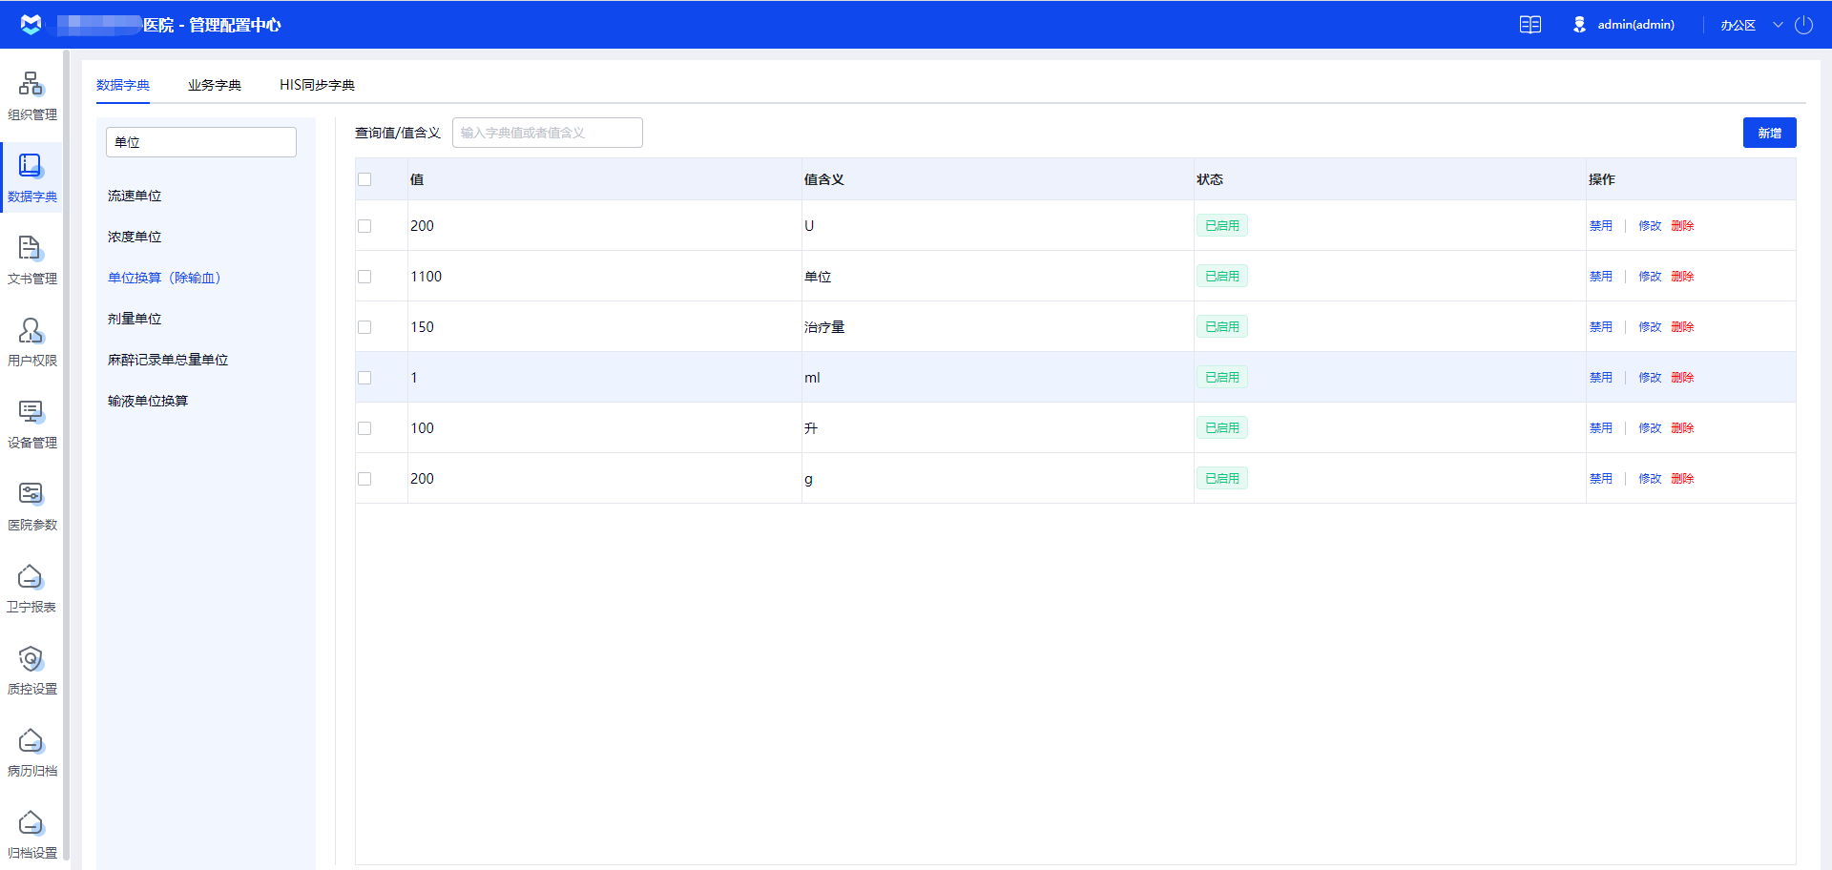Click 删除 for the 治疗量 row
The width and height of the screenshot is (1832, 870).
1682,327
